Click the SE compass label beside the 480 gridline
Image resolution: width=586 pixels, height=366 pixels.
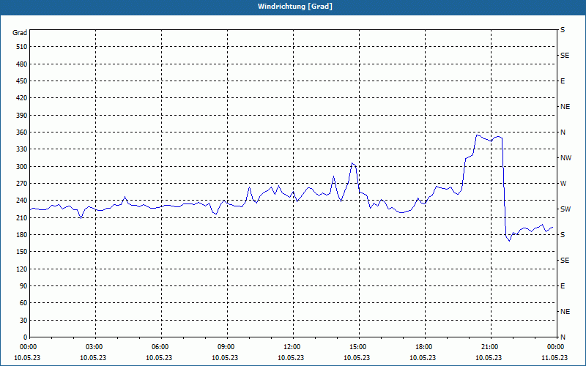coord(565,56)
